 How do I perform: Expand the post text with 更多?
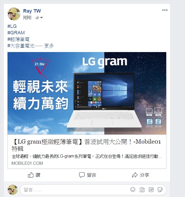click(49, 46)
